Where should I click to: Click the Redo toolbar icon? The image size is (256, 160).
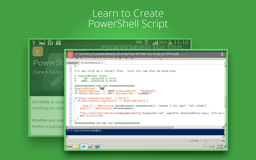105,58
